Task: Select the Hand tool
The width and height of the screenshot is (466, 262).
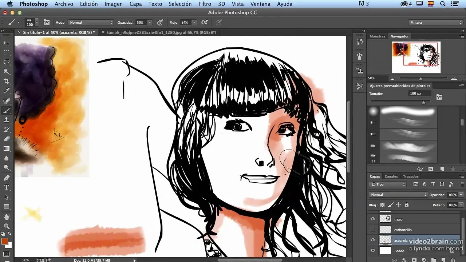Action: [x=7, y=217]
